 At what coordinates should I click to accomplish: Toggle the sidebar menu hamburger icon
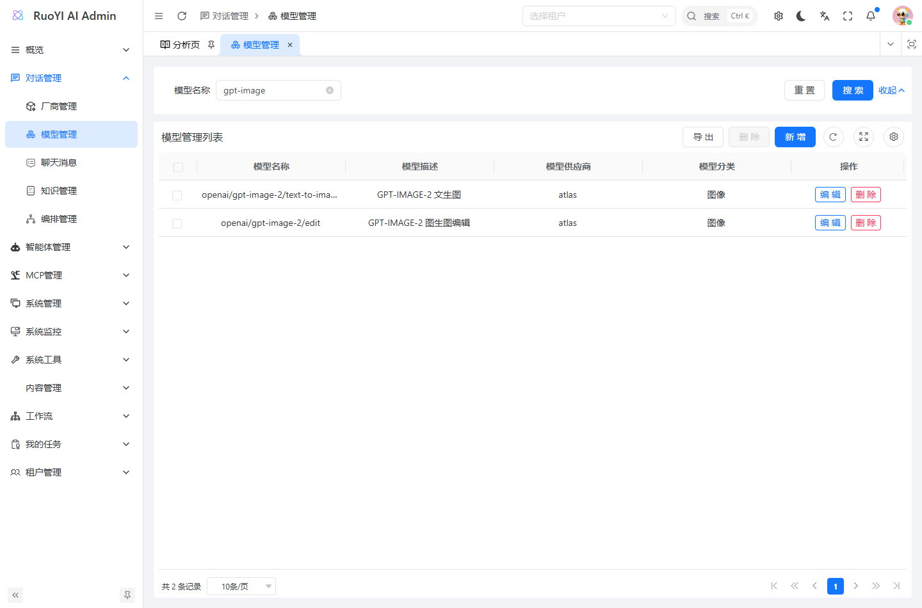pyautogui.click(x=159, y=16)
